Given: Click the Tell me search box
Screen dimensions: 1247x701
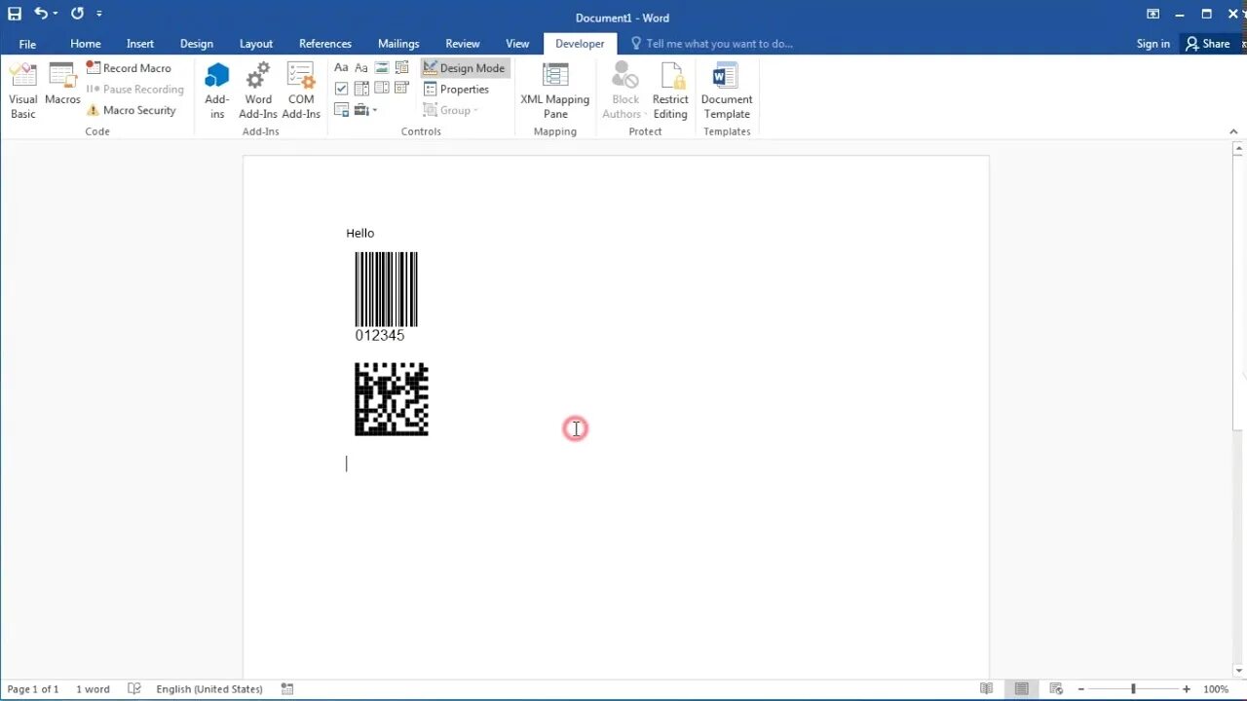Looking at the screenshot, I should pyautogui.click(x=712, y=44).
